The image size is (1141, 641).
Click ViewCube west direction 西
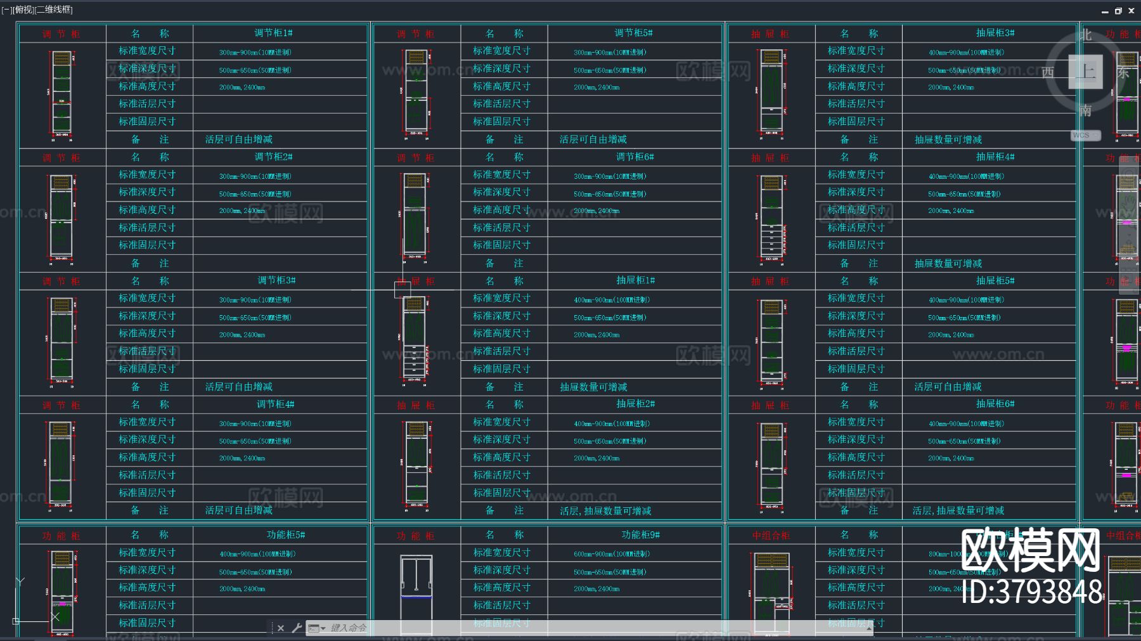1047,72
